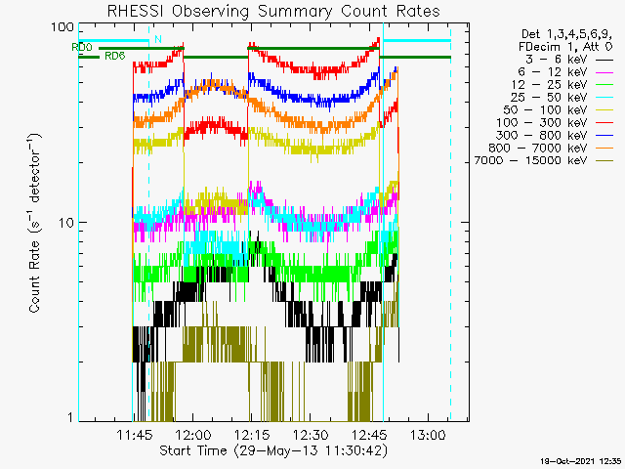Click the magenta line swatch for 6 - 12 keV
The image size is (625, 469).
604,72
